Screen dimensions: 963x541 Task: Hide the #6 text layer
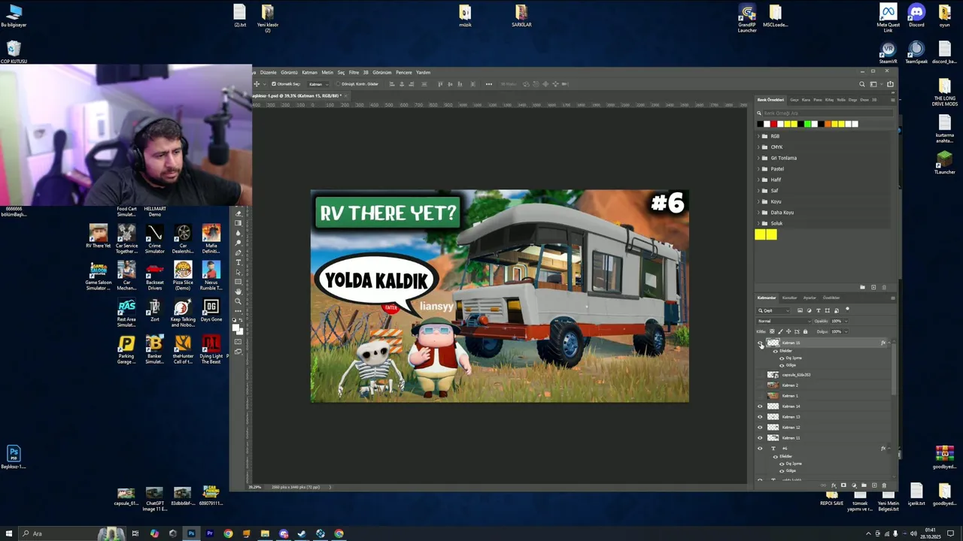760,449
